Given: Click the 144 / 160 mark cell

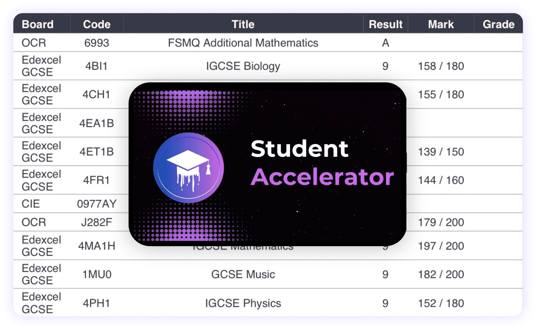Looking at the screenshot, I should (441, 180).
